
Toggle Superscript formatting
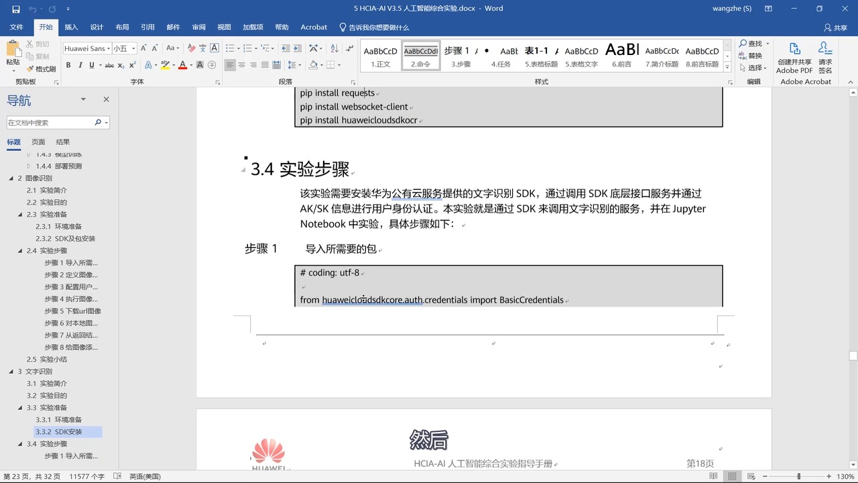point(132,65)
